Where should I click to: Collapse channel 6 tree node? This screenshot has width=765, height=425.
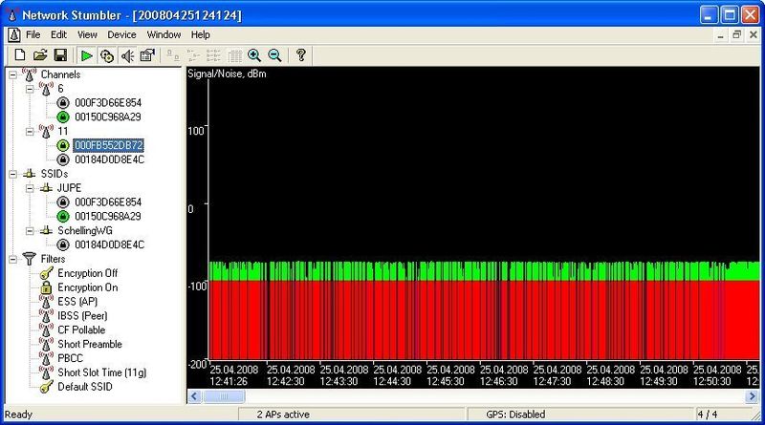pos(30,89)
